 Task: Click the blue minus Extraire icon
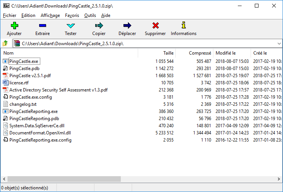tap(43, 26)
